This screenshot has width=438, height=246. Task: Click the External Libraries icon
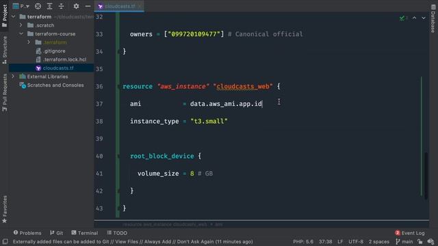[23, 77]
